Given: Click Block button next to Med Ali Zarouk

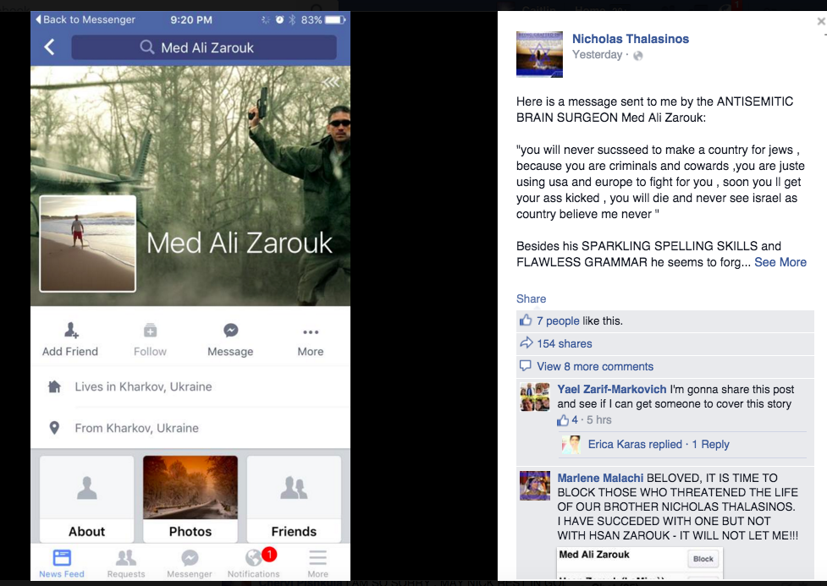Looking at the screenshot, I should [703, 559].
